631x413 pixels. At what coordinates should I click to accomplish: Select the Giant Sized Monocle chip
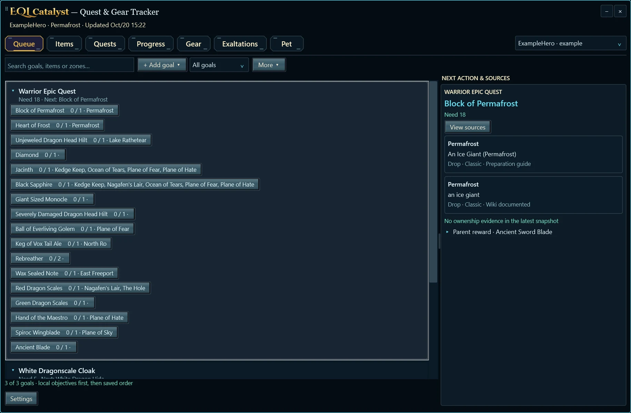click(x=52, y=199)
